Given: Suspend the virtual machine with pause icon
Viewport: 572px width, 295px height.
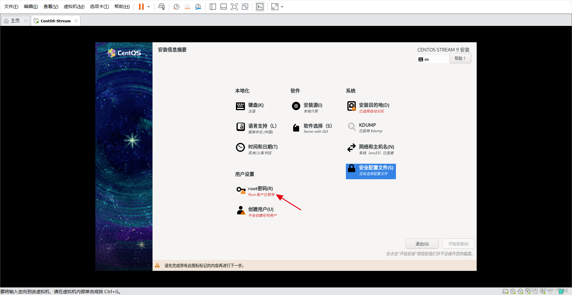Looking at the screenshot, I should [141, 7].
